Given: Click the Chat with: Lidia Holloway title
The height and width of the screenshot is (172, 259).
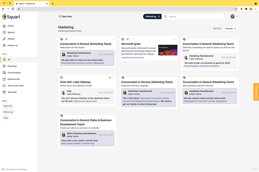Looking at the screenshot, I should (x=75, y=82).
